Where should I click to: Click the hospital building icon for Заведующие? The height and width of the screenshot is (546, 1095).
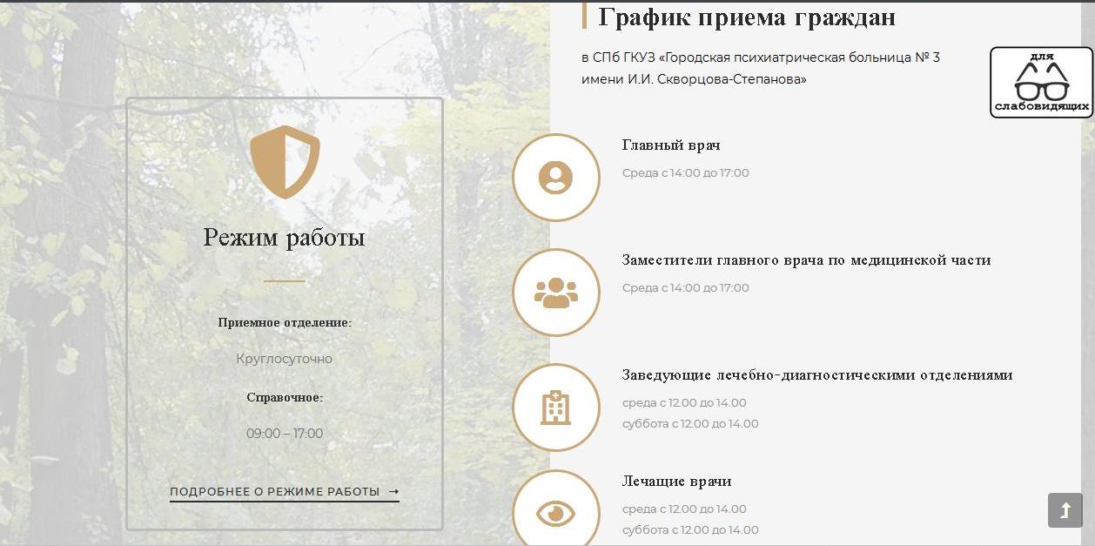(x=555, y=408)
